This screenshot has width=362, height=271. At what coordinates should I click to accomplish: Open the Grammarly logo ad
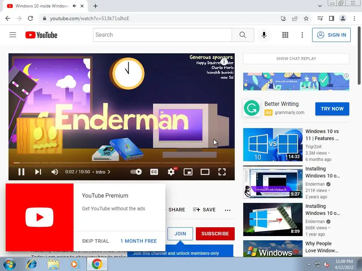(x=251, y=108)
